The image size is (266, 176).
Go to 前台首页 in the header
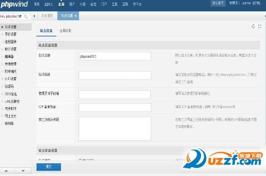tap(218, 3)
